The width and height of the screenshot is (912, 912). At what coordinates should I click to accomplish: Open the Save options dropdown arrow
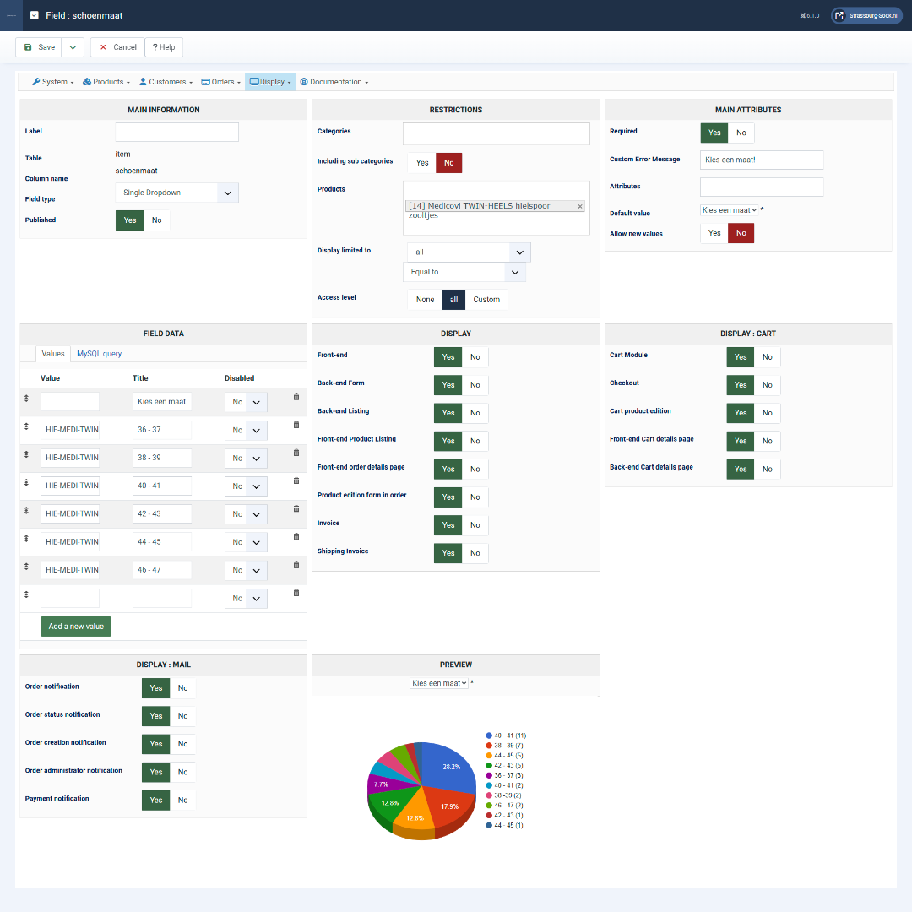coord(73,47)
